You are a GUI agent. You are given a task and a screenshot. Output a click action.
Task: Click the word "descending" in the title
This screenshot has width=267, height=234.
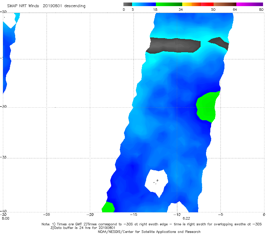click(x=75, y=6)
